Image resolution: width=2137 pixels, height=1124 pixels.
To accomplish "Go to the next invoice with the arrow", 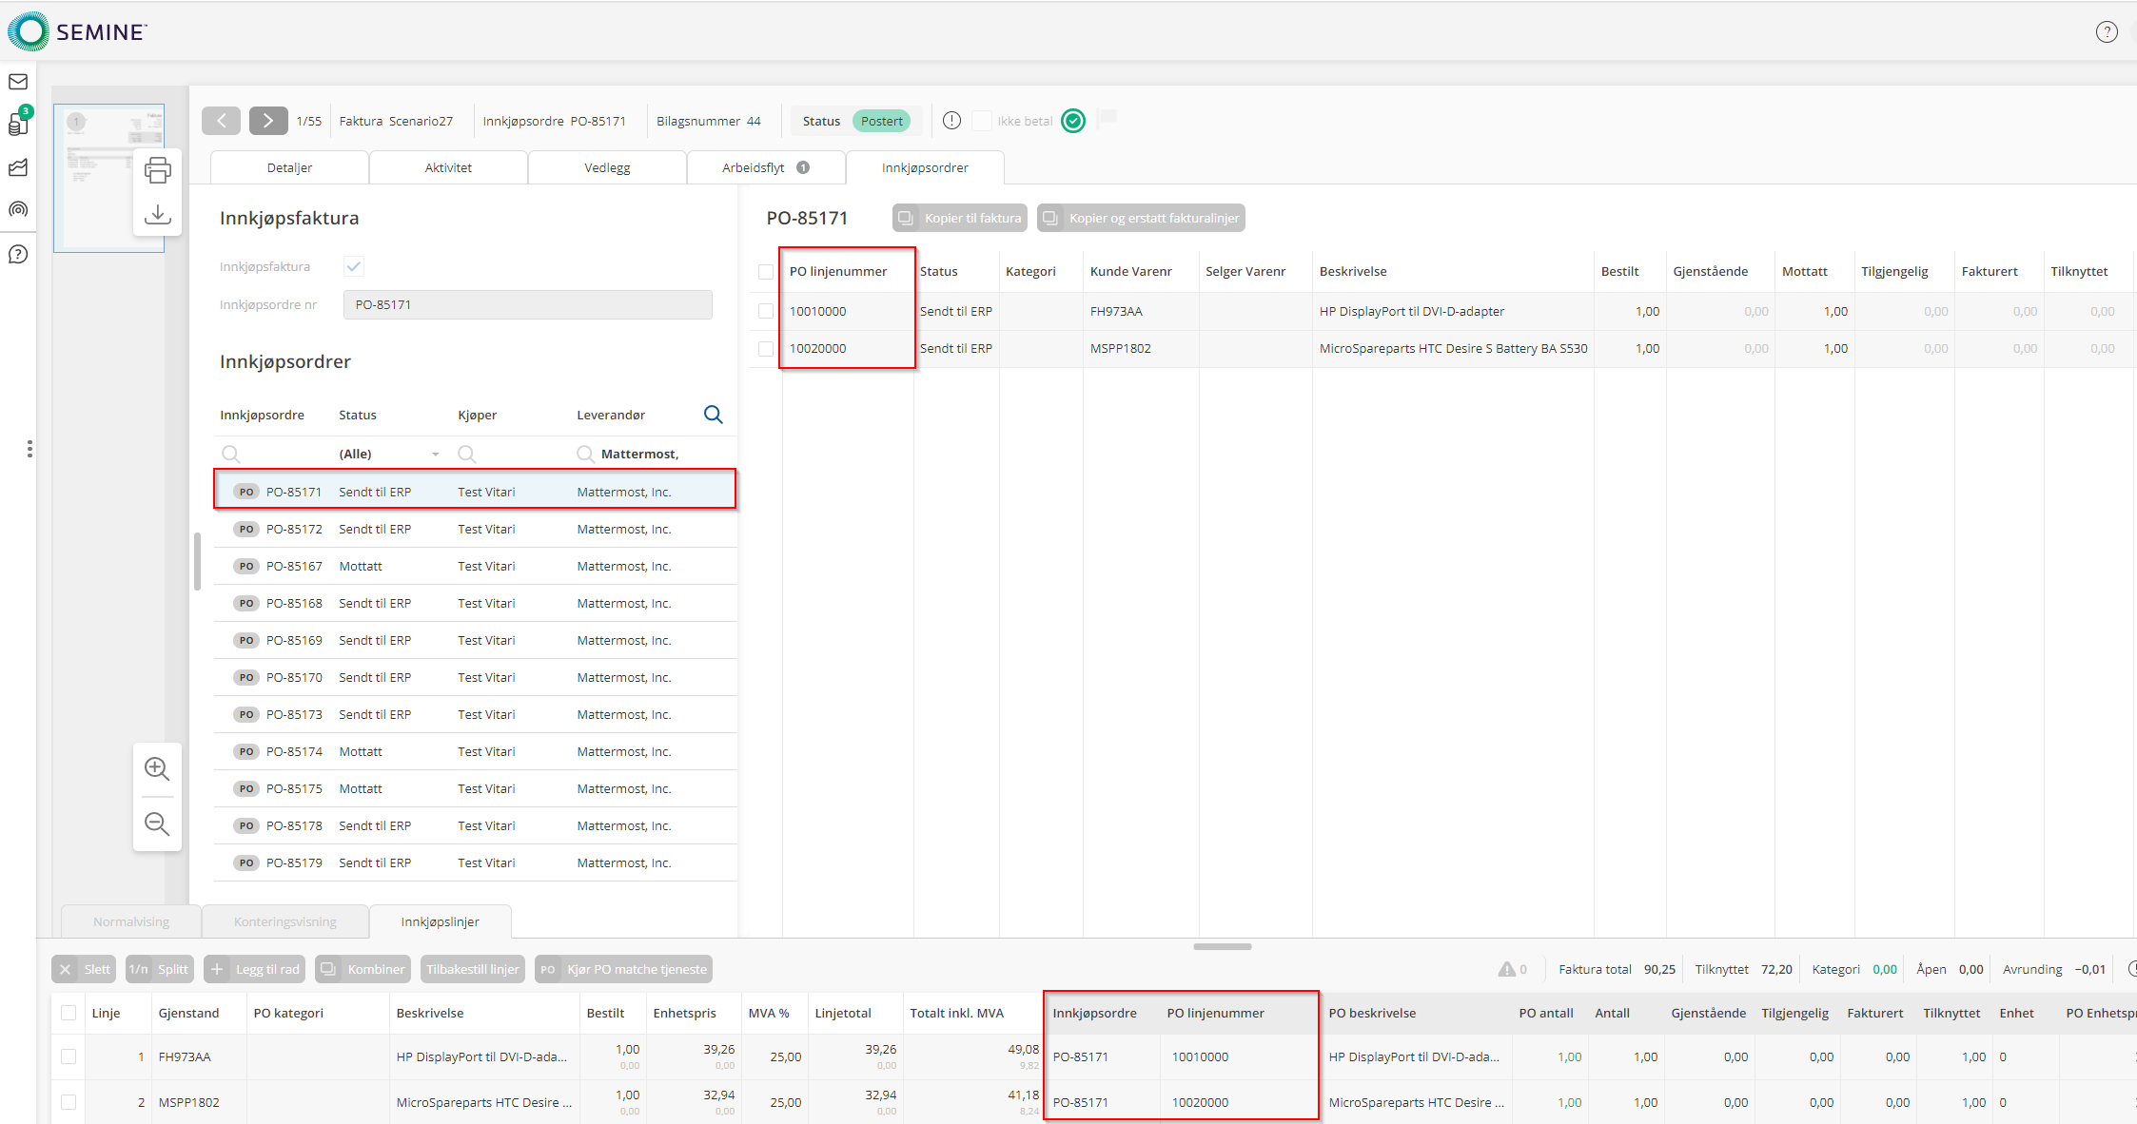I will tap(268, 121).
